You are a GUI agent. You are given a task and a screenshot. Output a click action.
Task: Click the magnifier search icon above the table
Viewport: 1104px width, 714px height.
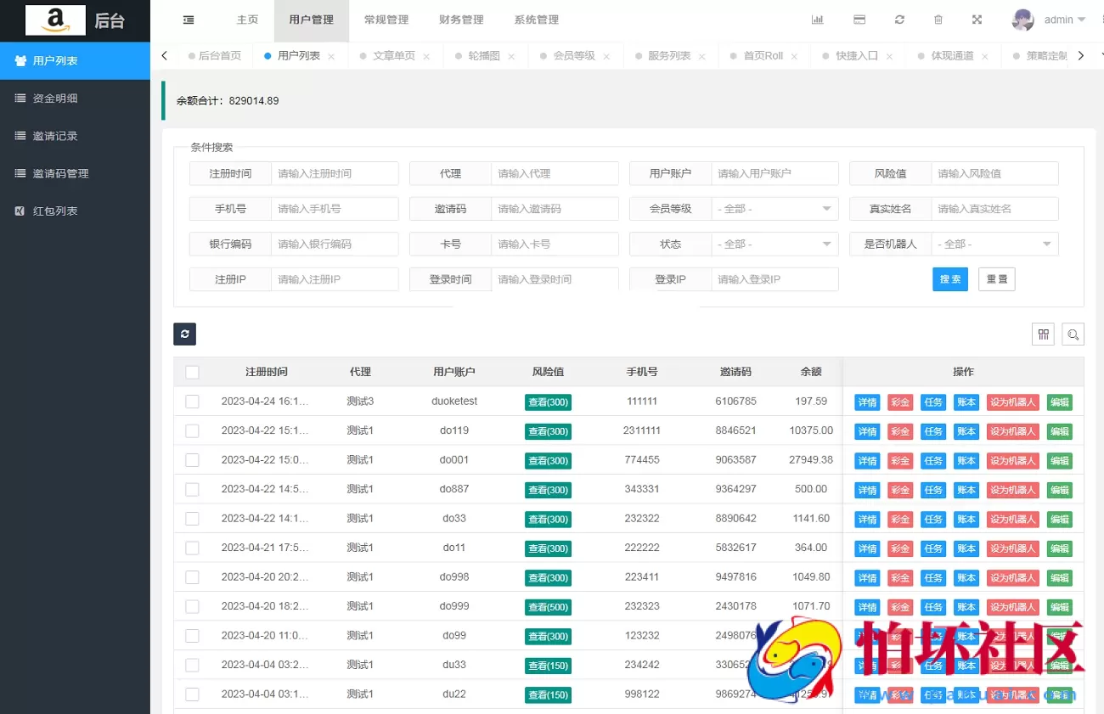click(x=1073, y=334)
